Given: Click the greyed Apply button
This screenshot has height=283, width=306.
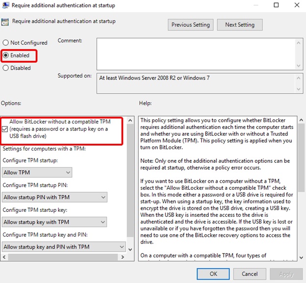Looking at the screenshot, I should tap(286, 274).
